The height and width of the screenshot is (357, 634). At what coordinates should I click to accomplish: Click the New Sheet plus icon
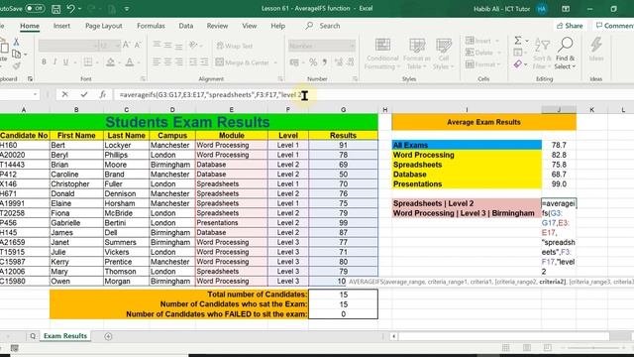(x=108, y=336)
